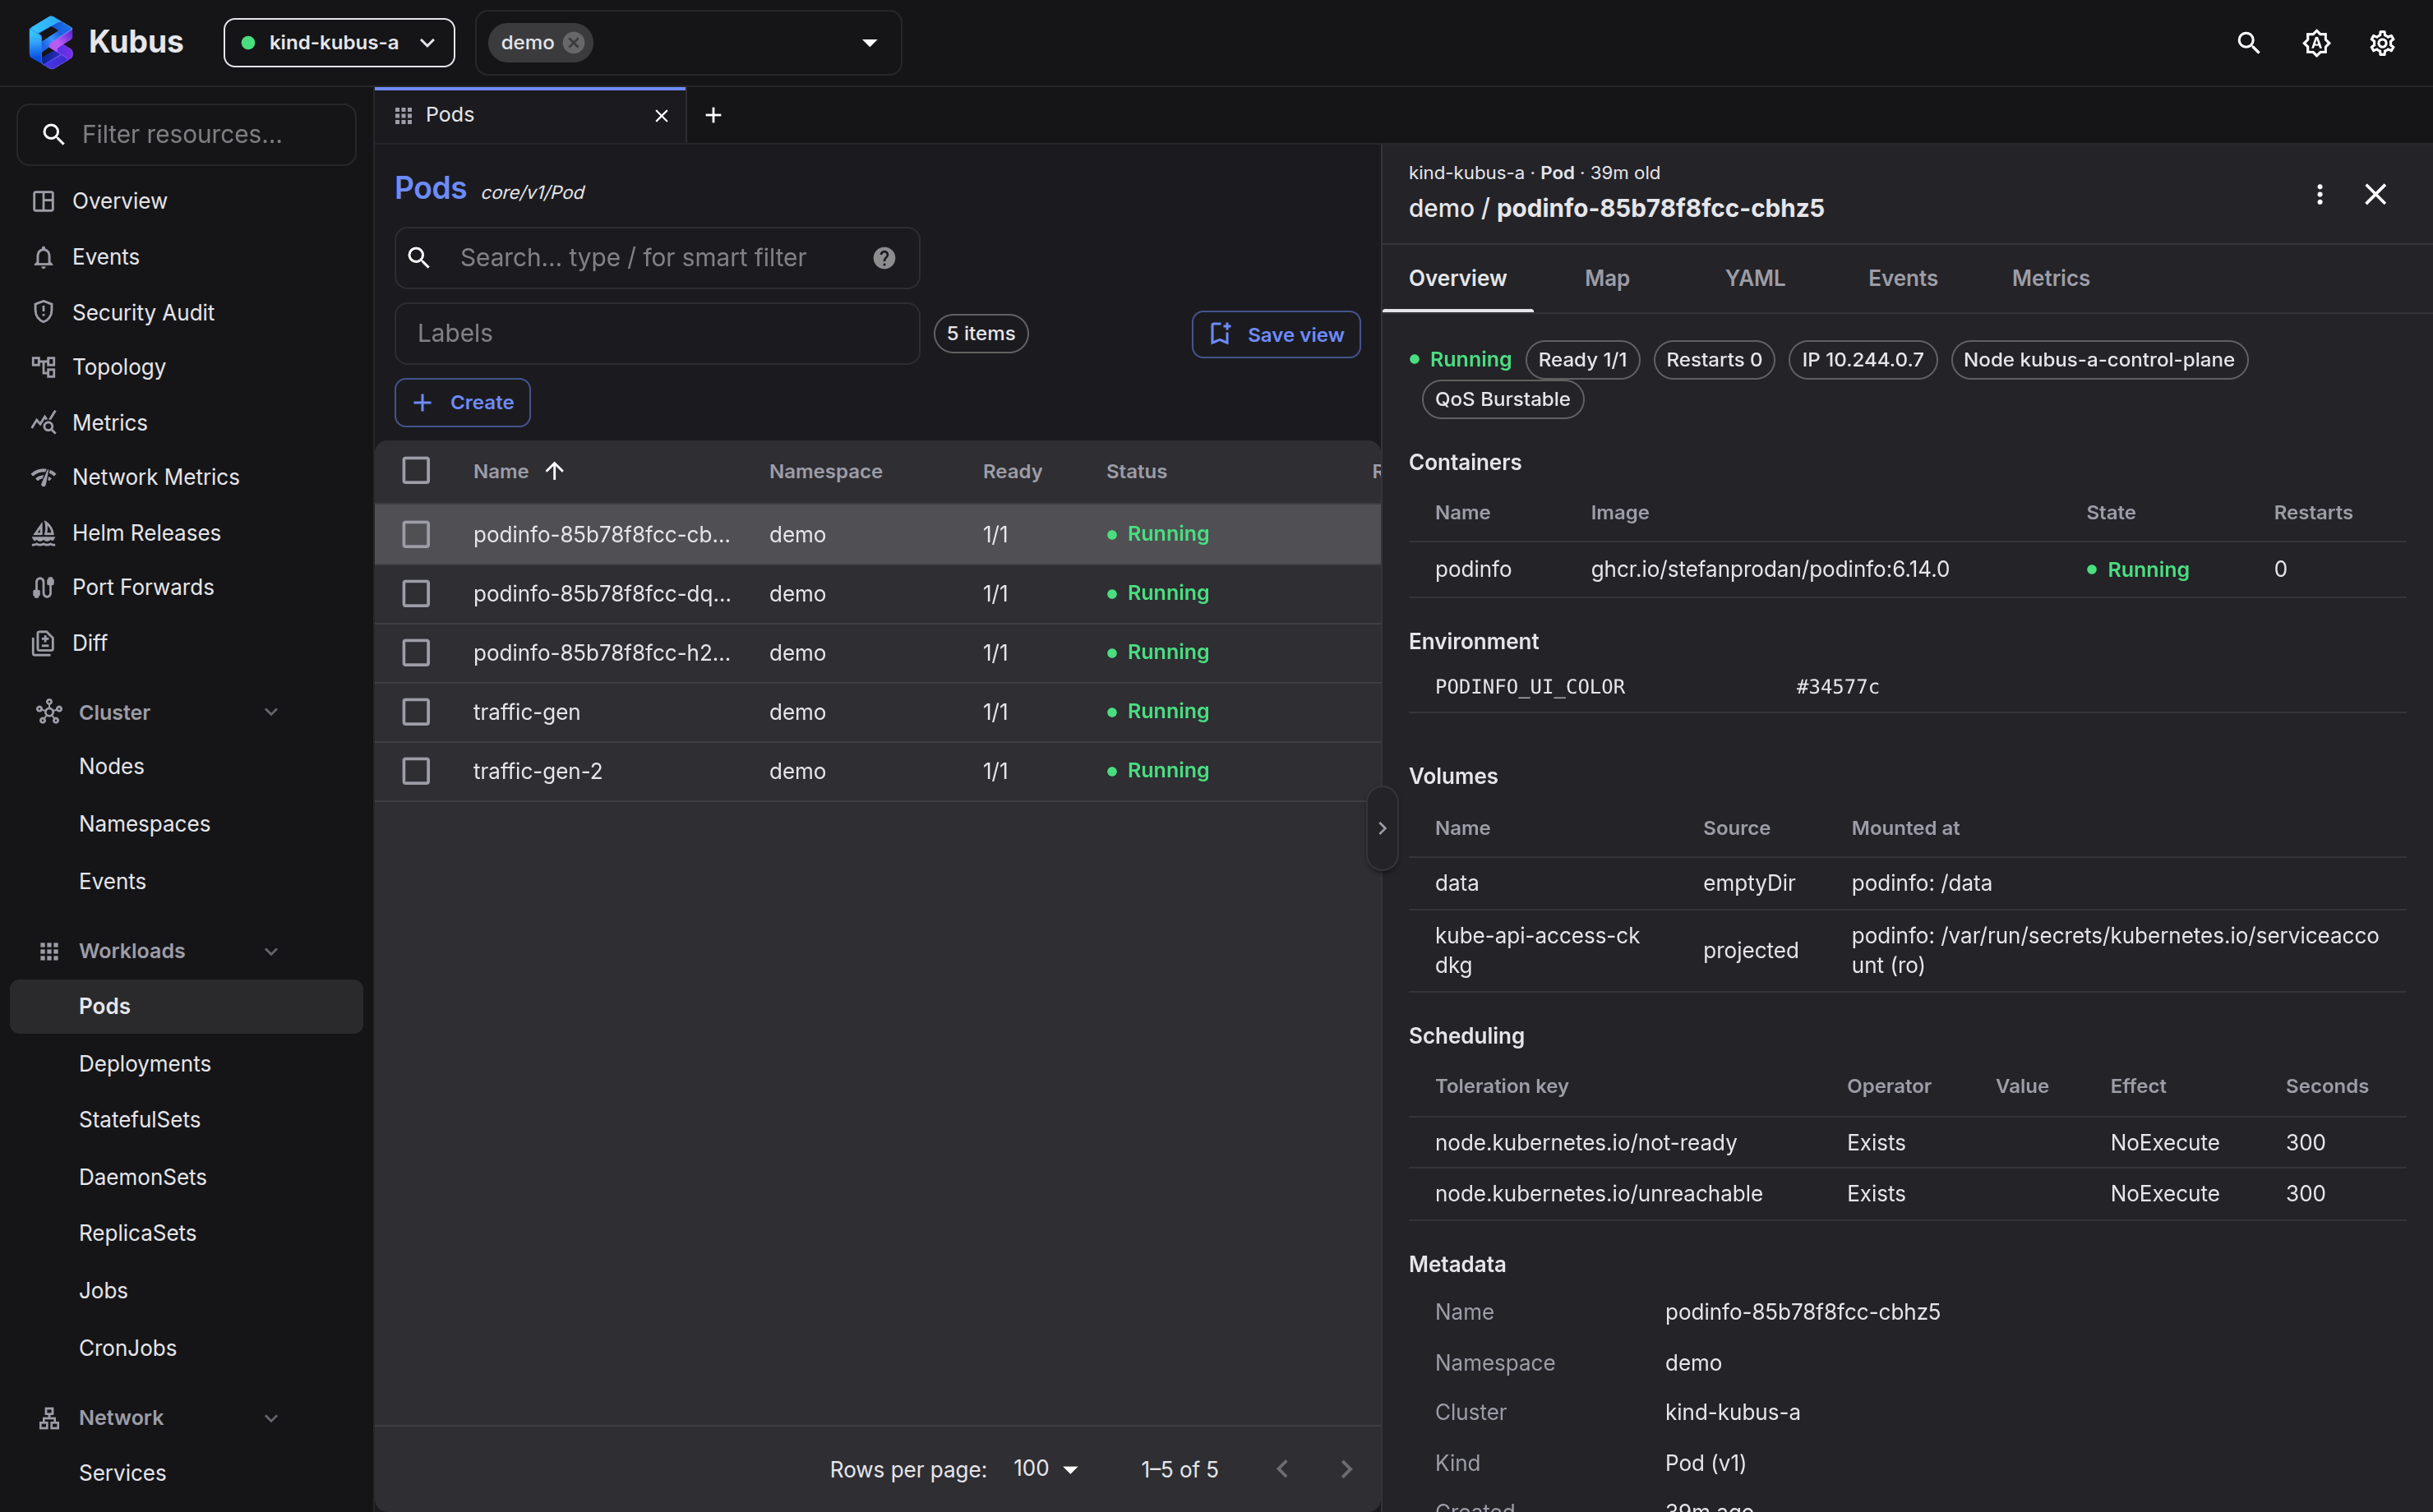Click the Kubus logo icon

coord(51,42)
